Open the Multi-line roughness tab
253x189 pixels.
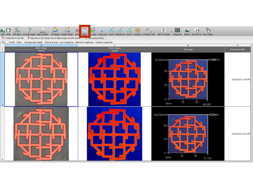(x=84, y=42)
